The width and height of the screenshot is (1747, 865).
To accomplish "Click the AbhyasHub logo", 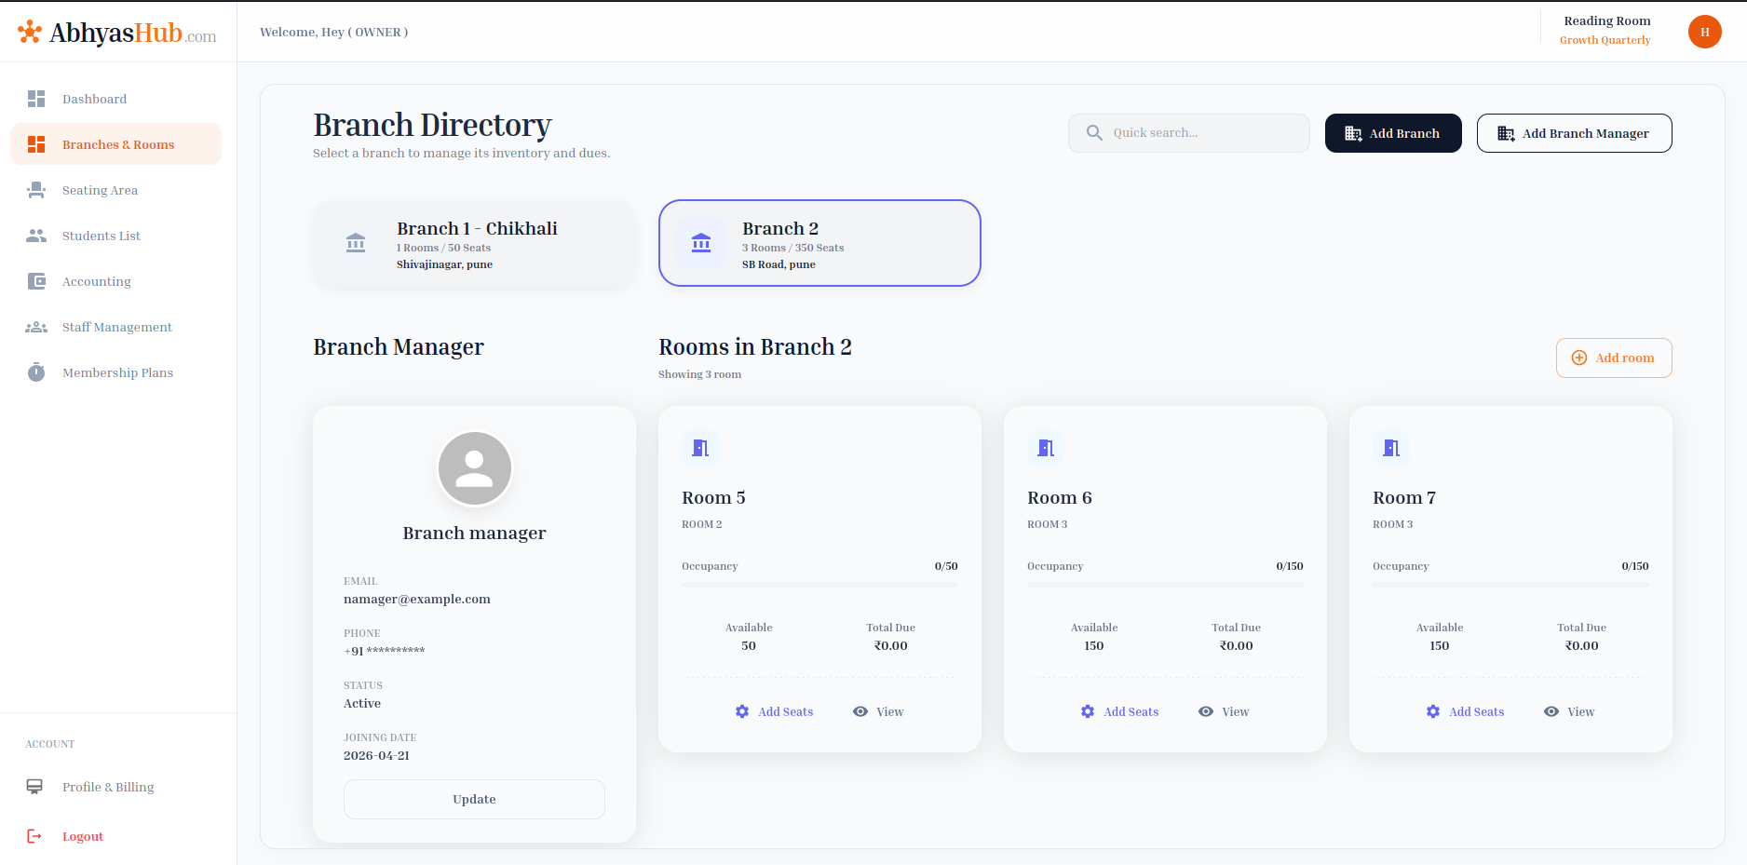I will pos(117,33).
